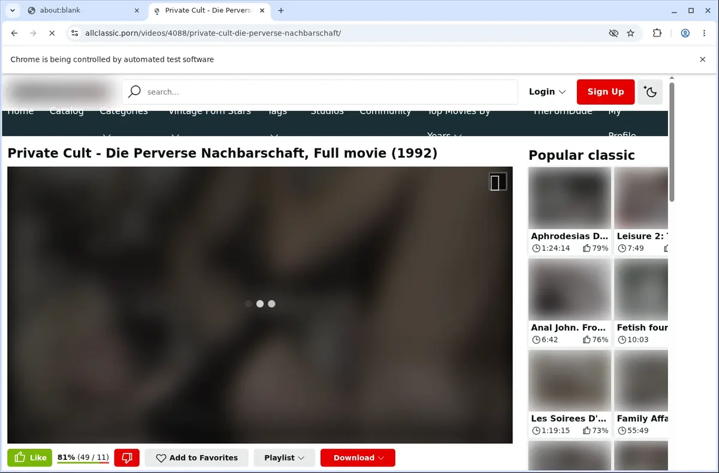Open the thumbnail with 1:24:14 duration

point(570,198)
